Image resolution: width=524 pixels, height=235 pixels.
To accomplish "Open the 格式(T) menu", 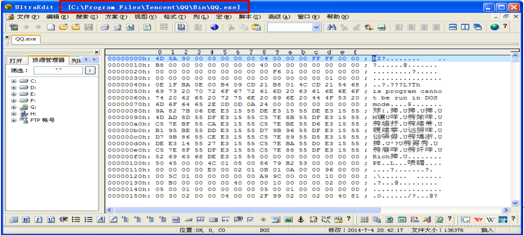I will point(175,17).
